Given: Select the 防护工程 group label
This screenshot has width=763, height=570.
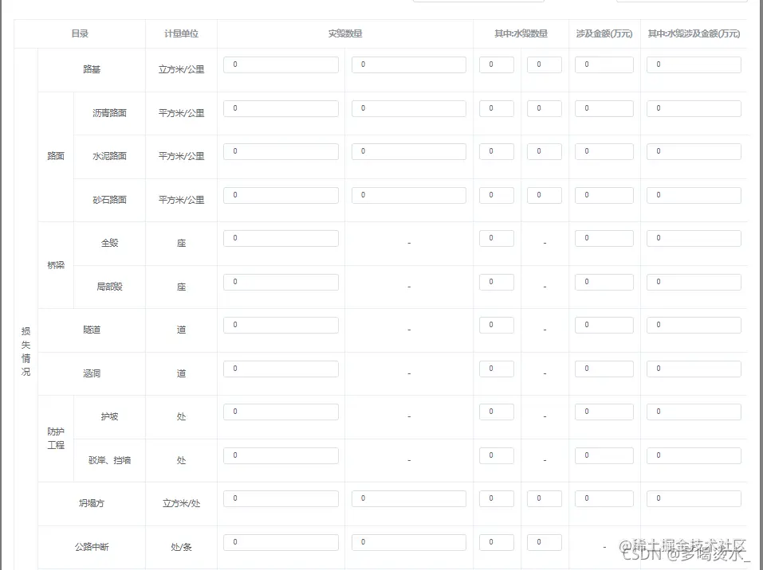Looking at the screenshot, I should [x=56, y=439].
